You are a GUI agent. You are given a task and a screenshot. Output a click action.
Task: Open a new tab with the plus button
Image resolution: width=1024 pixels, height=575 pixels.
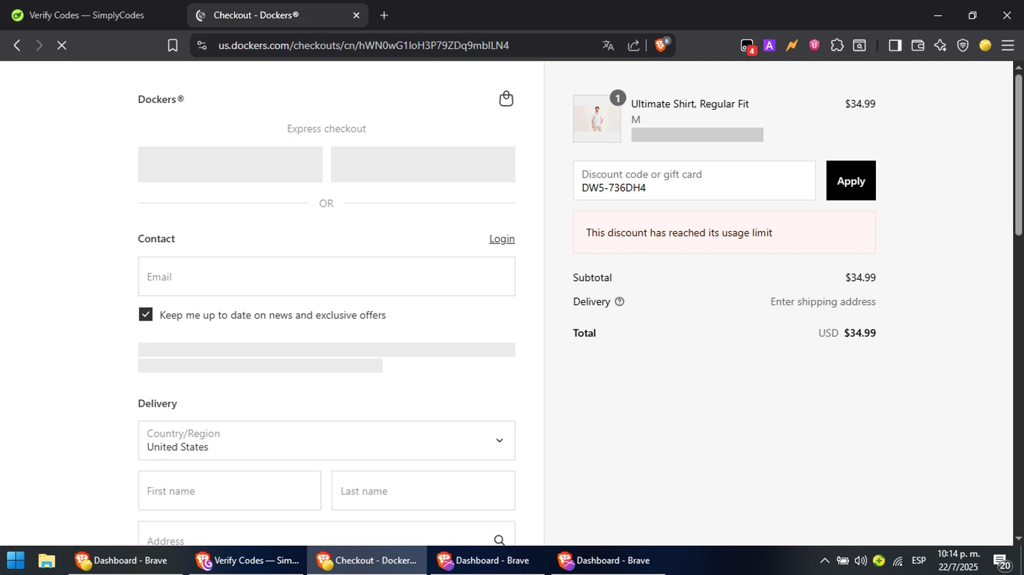[384, 15]
